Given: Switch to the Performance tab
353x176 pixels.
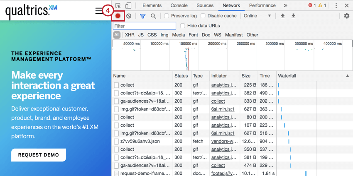Looking at the screenshot, I should (x=262, y=6).
